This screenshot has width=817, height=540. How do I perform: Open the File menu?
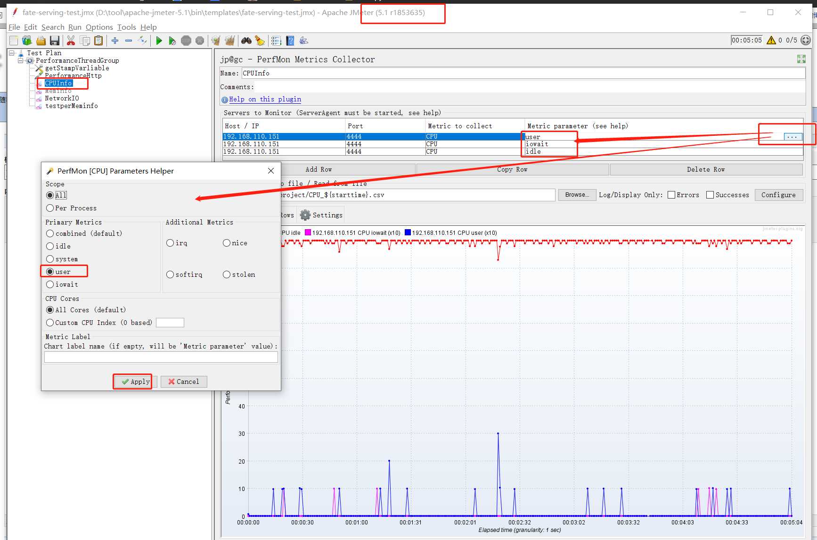tap(14, 27)
